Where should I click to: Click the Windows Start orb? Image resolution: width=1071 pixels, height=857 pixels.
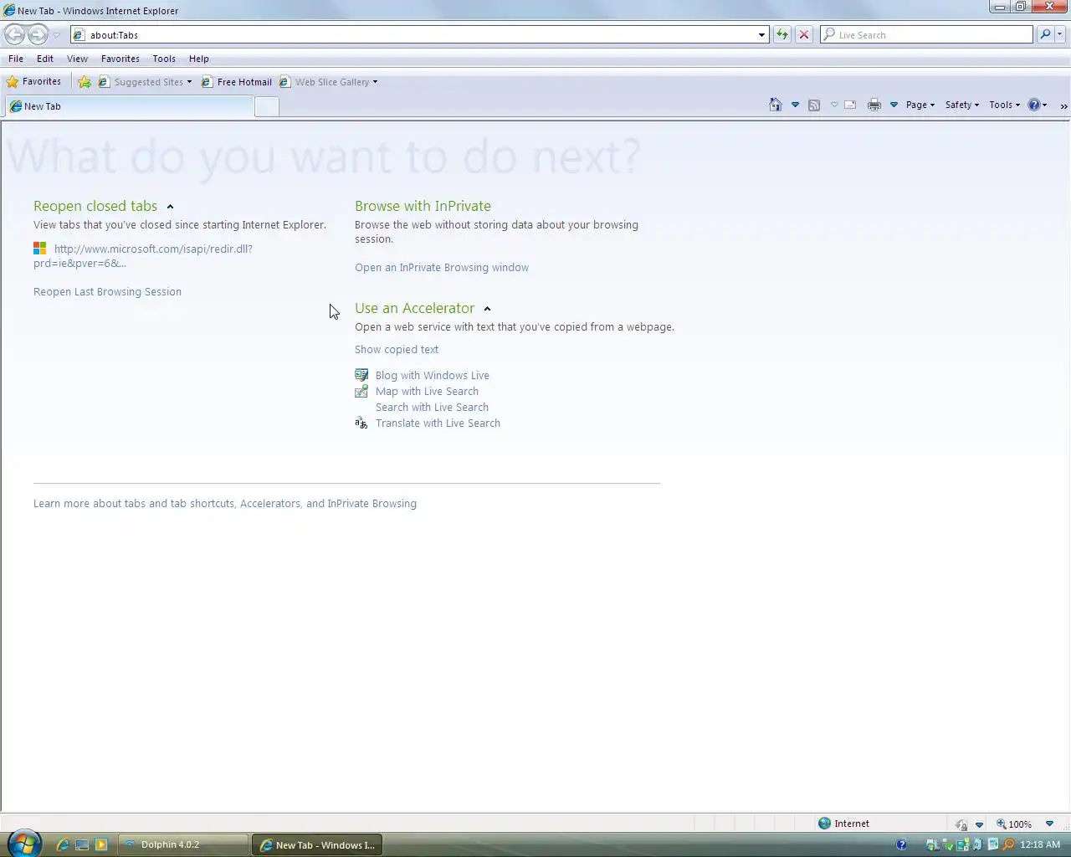click(x=23, y=844)
